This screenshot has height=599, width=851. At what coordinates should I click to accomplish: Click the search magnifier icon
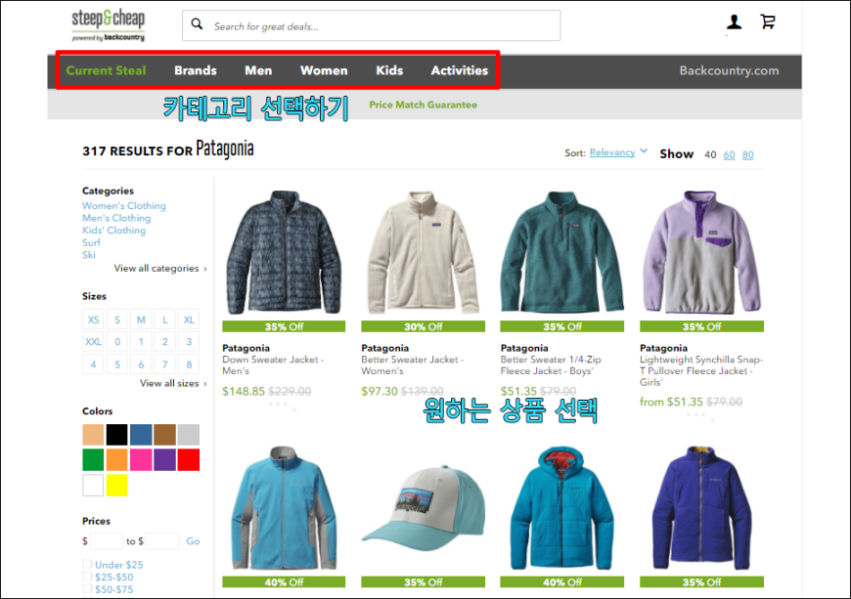point(197,24)
